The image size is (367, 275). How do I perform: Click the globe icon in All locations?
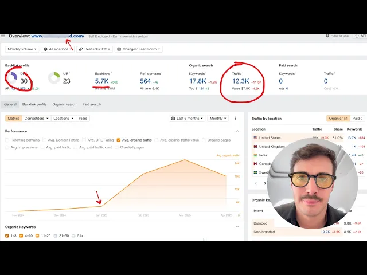click(x=45, y=49)
